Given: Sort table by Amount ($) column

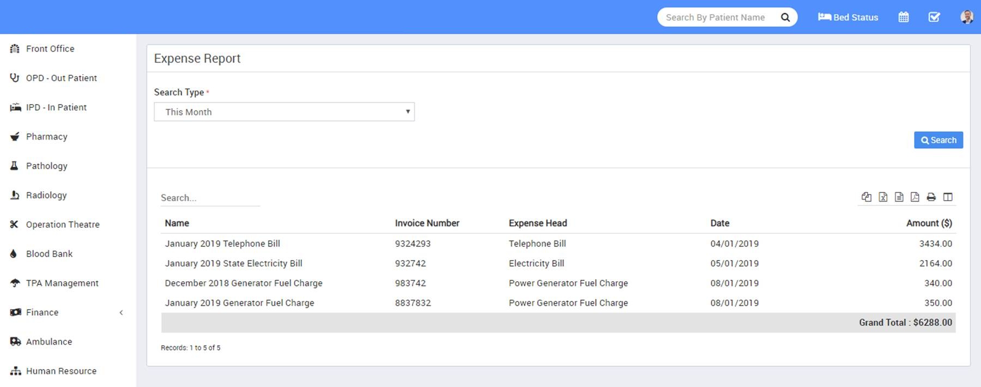Looking at the screenshot, I should coord(929,223).
